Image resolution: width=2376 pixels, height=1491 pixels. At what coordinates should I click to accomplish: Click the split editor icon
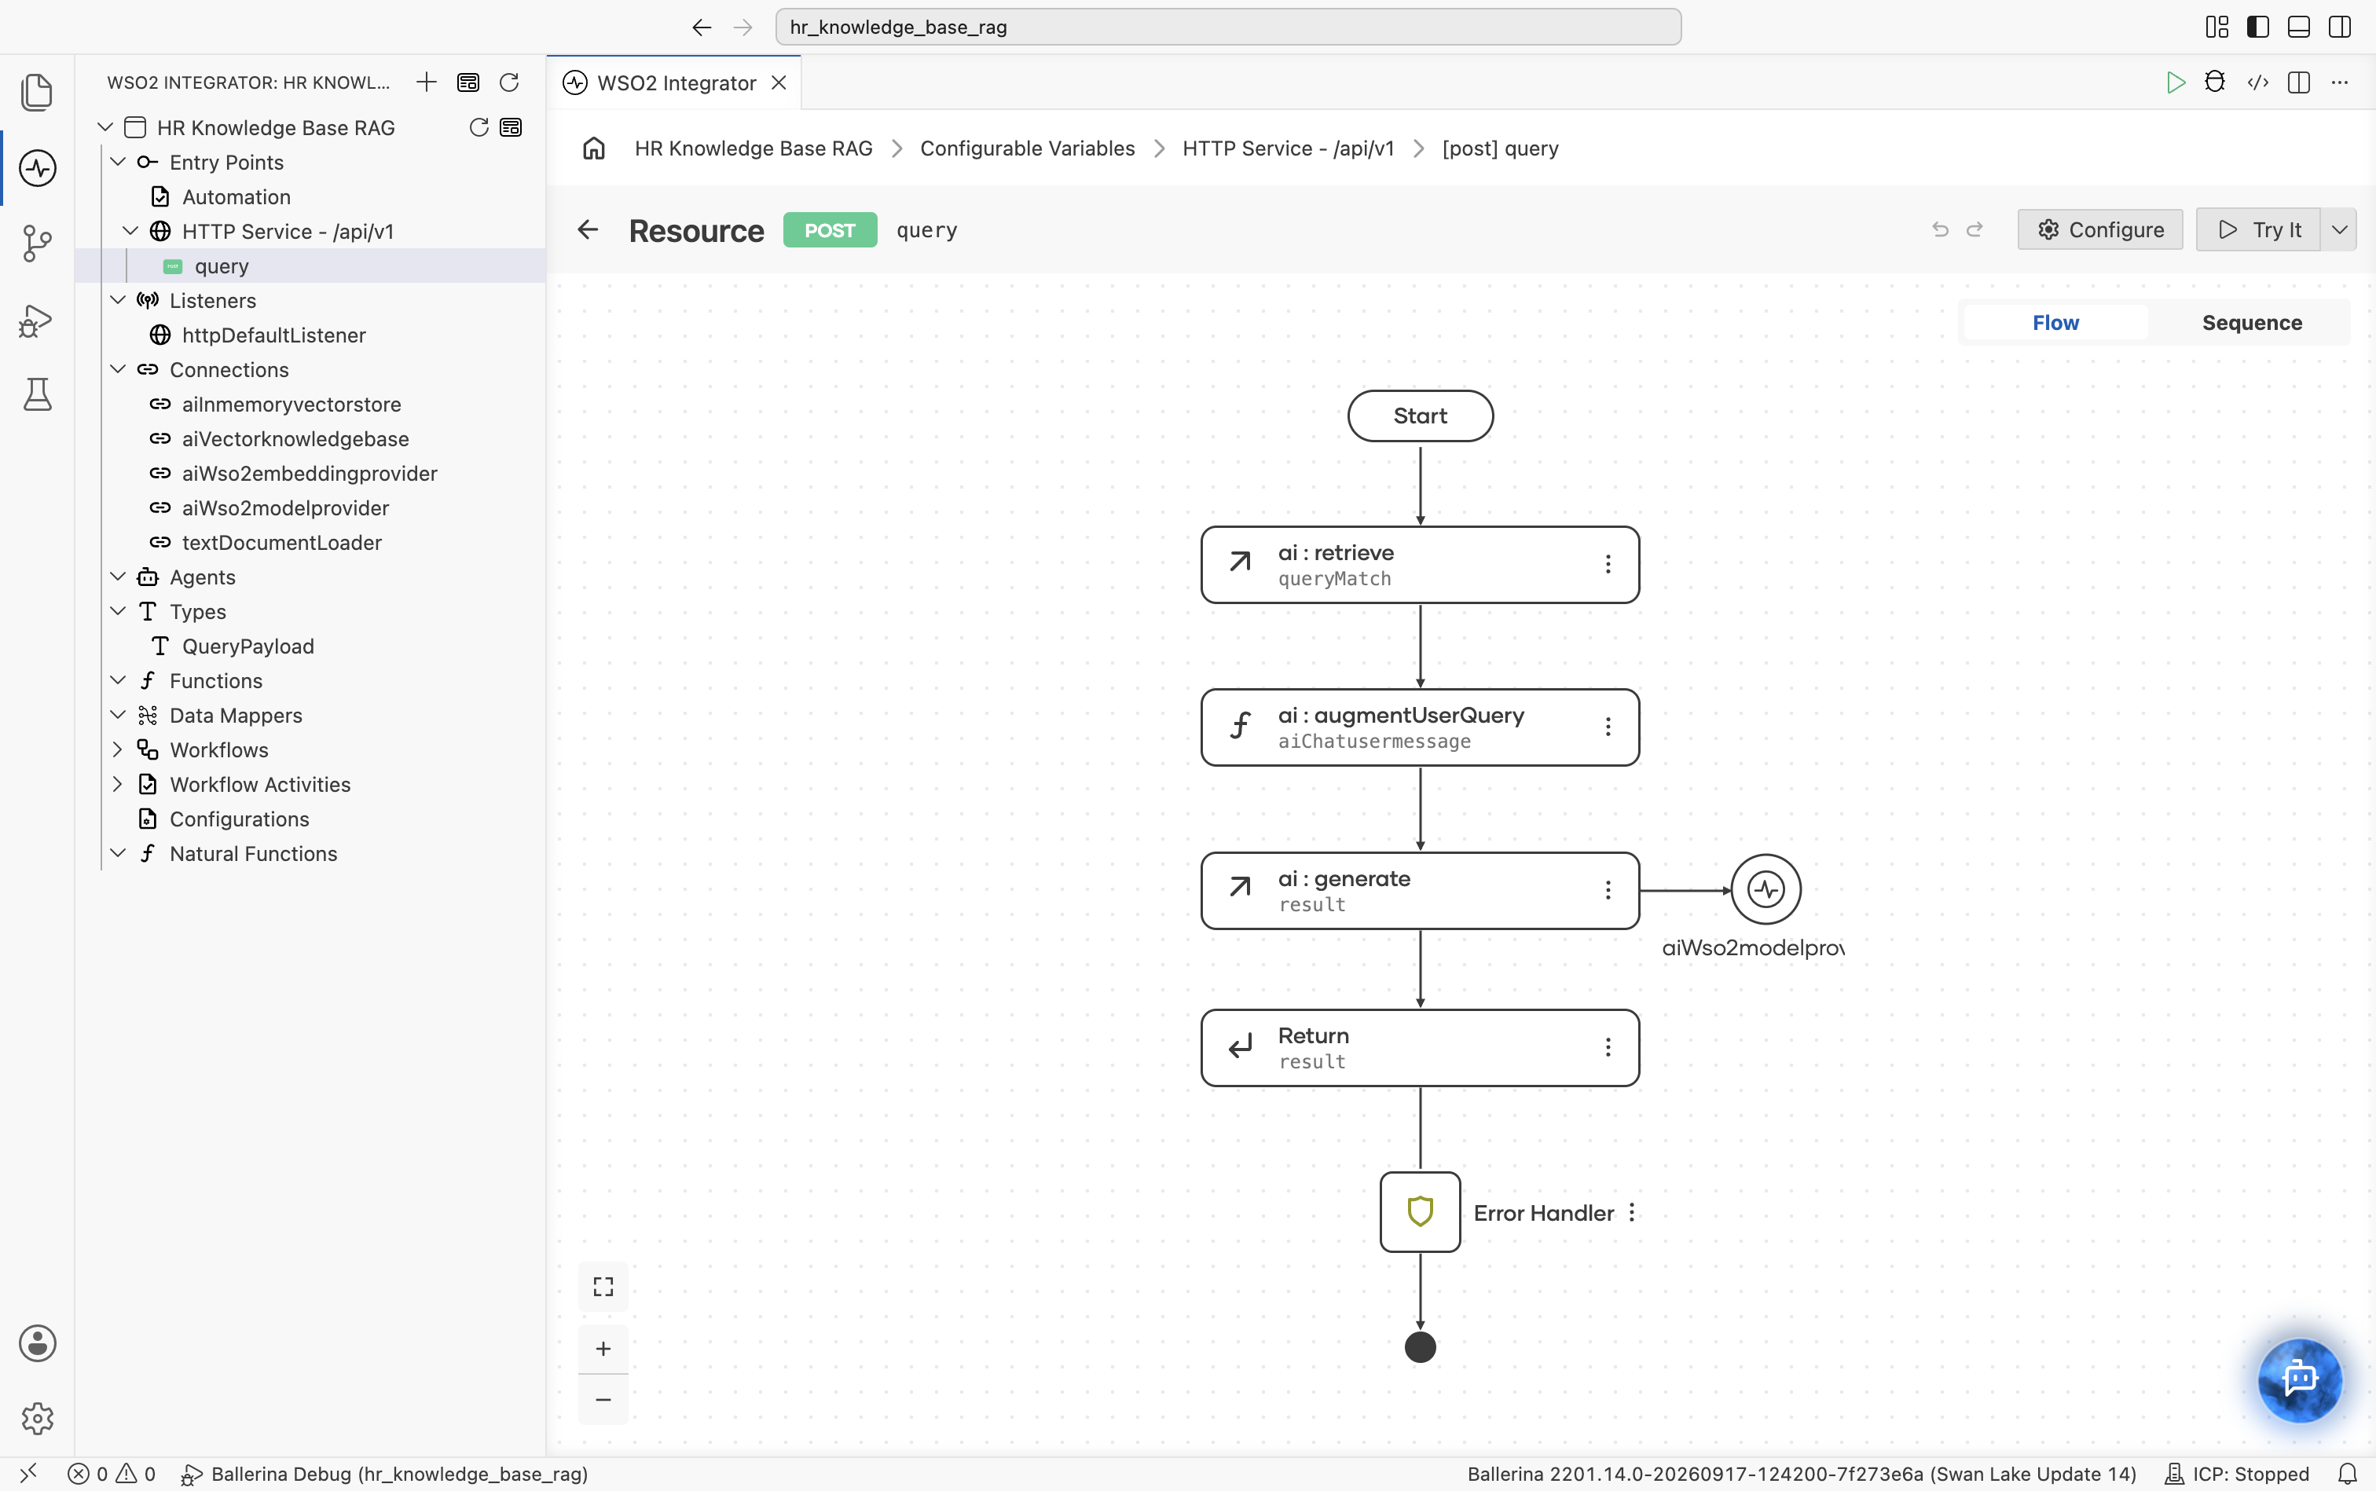pos(2299,82)
